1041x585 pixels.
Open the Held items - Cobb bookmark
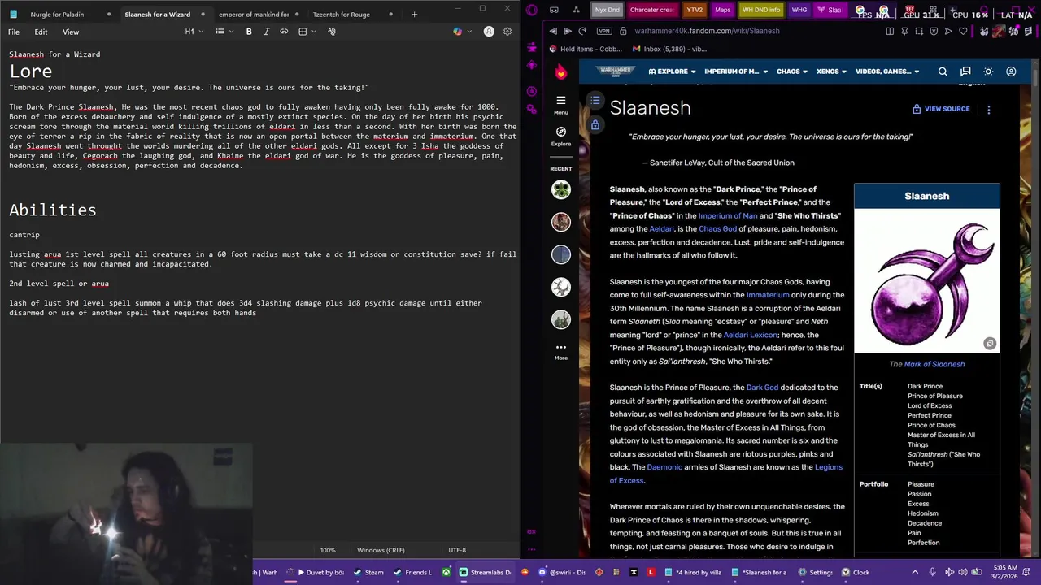point(586,49)
